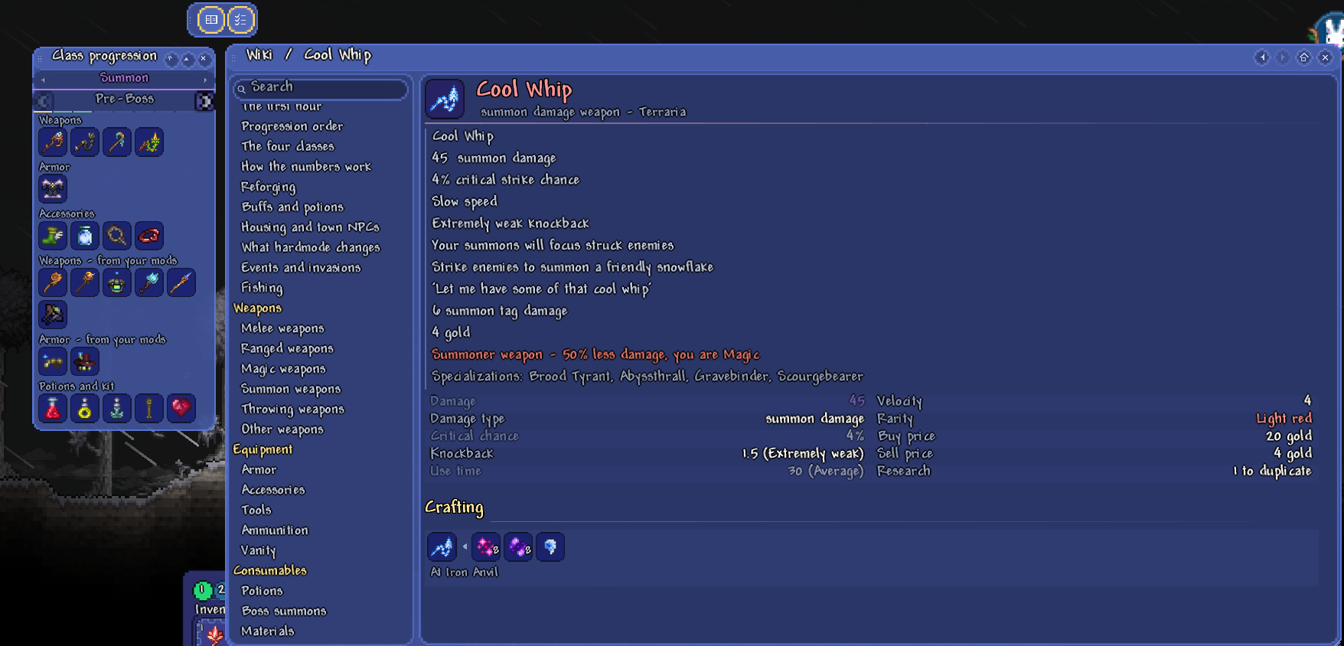Click the Cool Whip crafting result icon
The image size is (1344, 646).
click(442, 547)
